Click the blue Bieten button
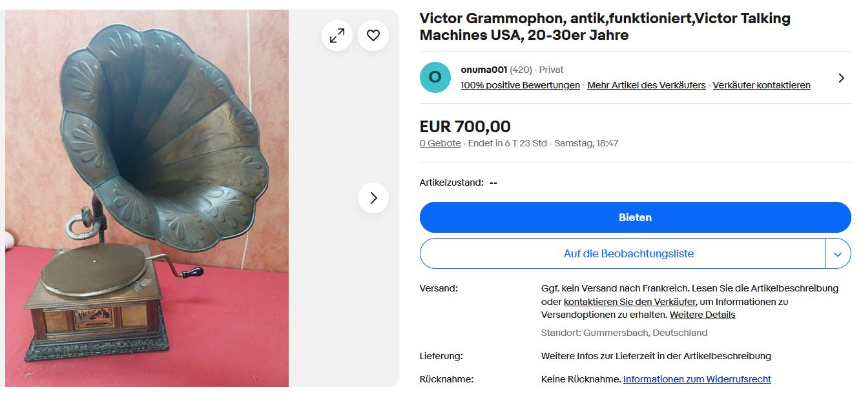This screenshot has height=394, width=861. [x=635, y=217]
